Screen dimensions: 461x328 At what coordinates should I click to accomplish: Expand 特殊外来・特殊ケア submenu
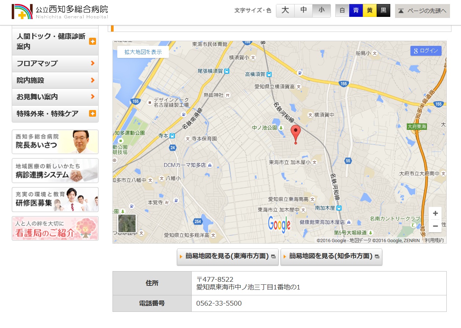[x=92, y=114]
